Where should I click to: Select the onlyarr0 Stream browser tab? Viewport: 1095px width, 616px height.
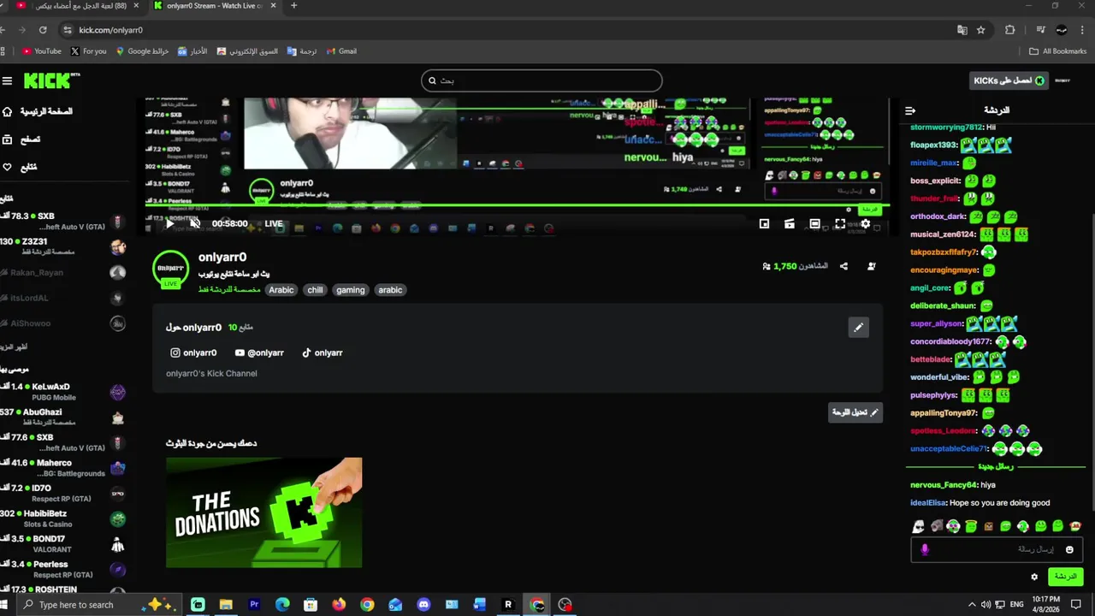pos(214,6)
